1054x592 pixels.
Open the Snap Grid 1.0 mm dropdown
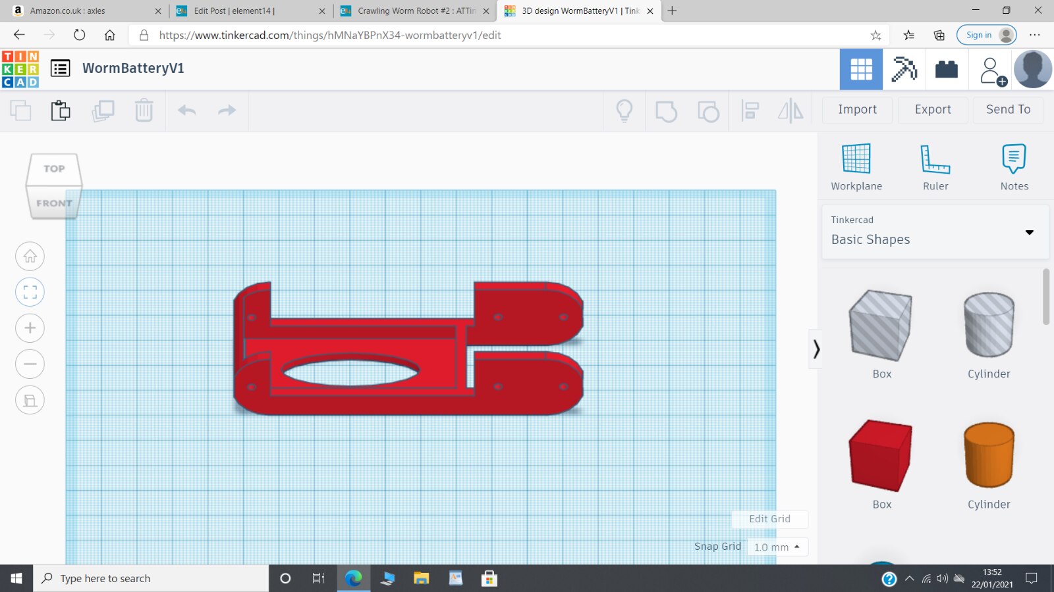point(777,547)
